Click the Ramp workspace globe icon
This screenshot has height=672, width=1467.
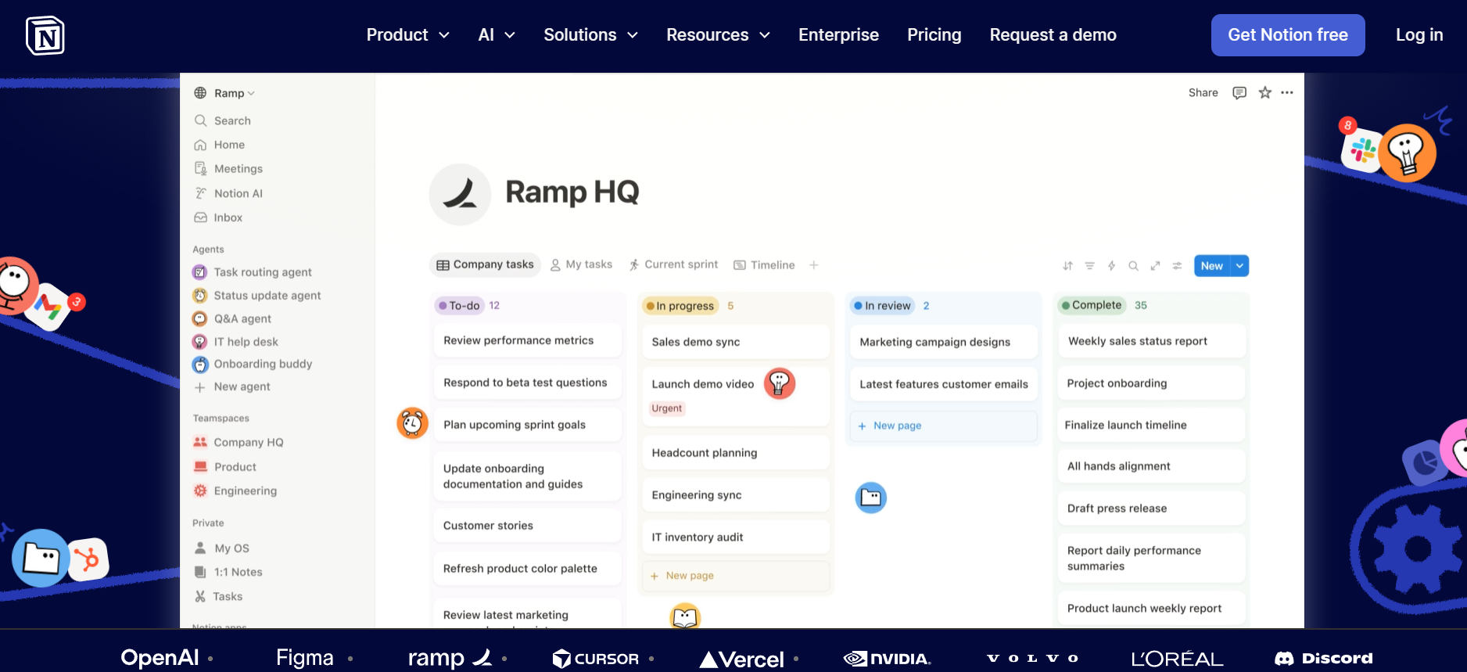pos(200,93)
